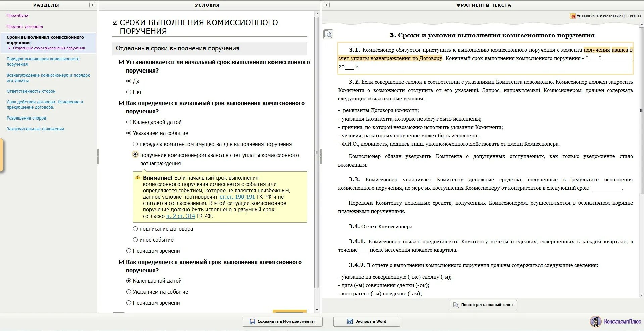Click the text fragments panel scrollbar thumb

point(641,110)
